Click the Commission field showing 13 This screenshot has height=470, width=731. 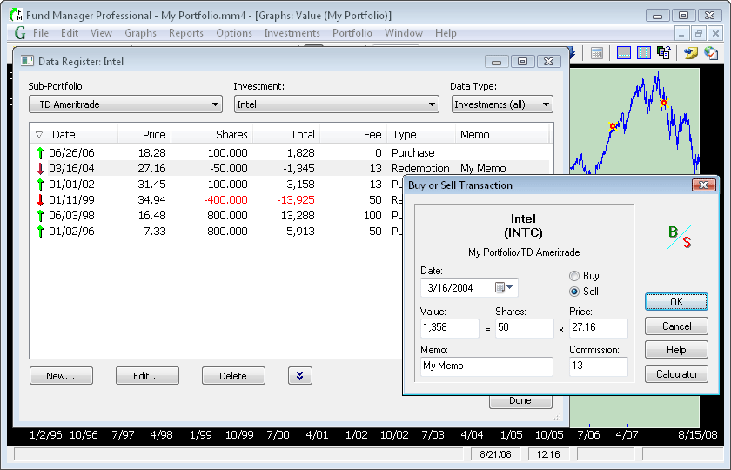599,366
